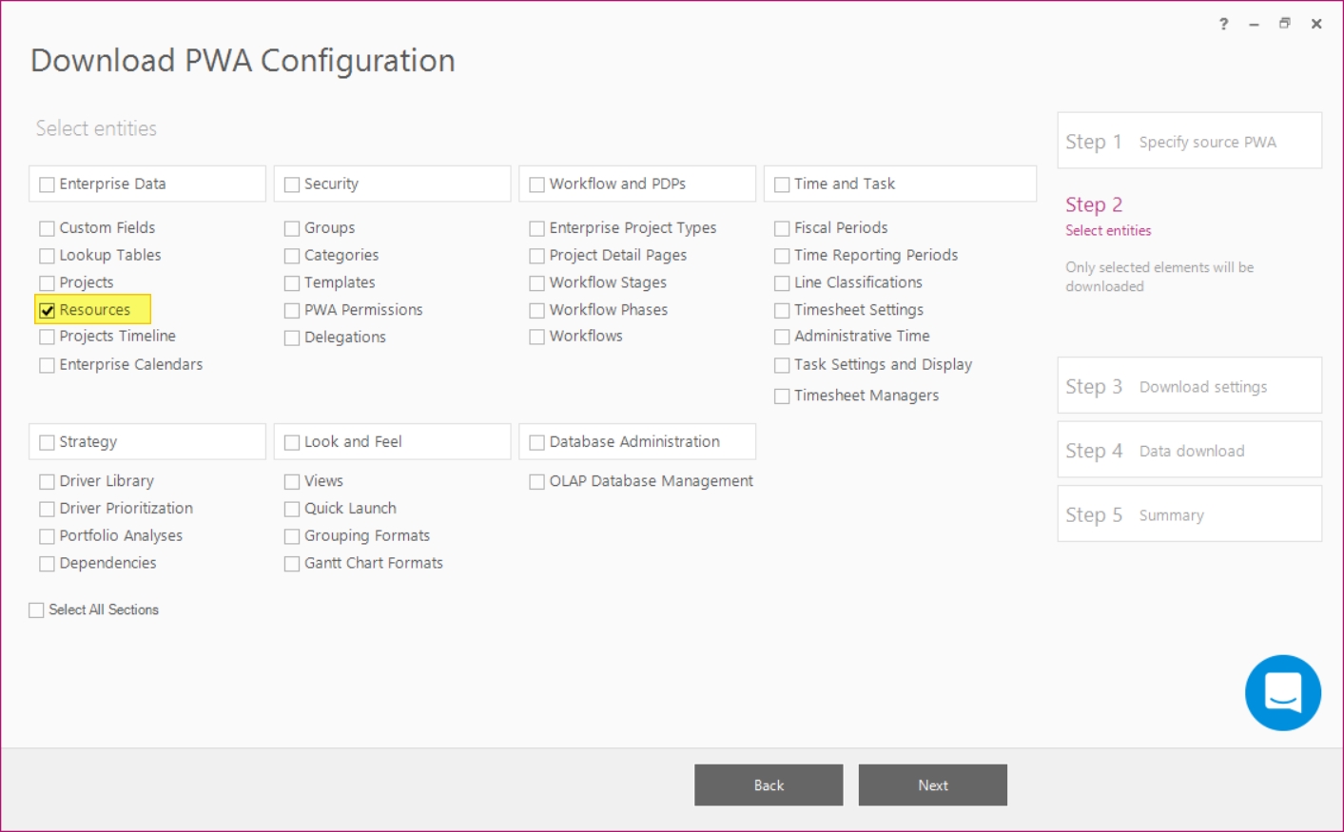Check the Strategy section checkbox
This screenshot has height=832, width=1344.
coord(47,442)
